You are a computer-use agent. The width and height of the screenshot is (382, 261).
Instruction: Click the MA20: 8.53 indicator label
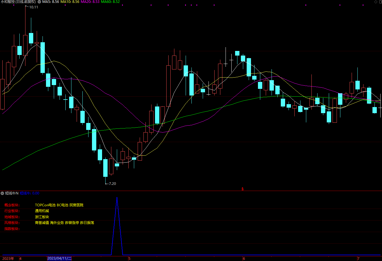click(90, 2)
